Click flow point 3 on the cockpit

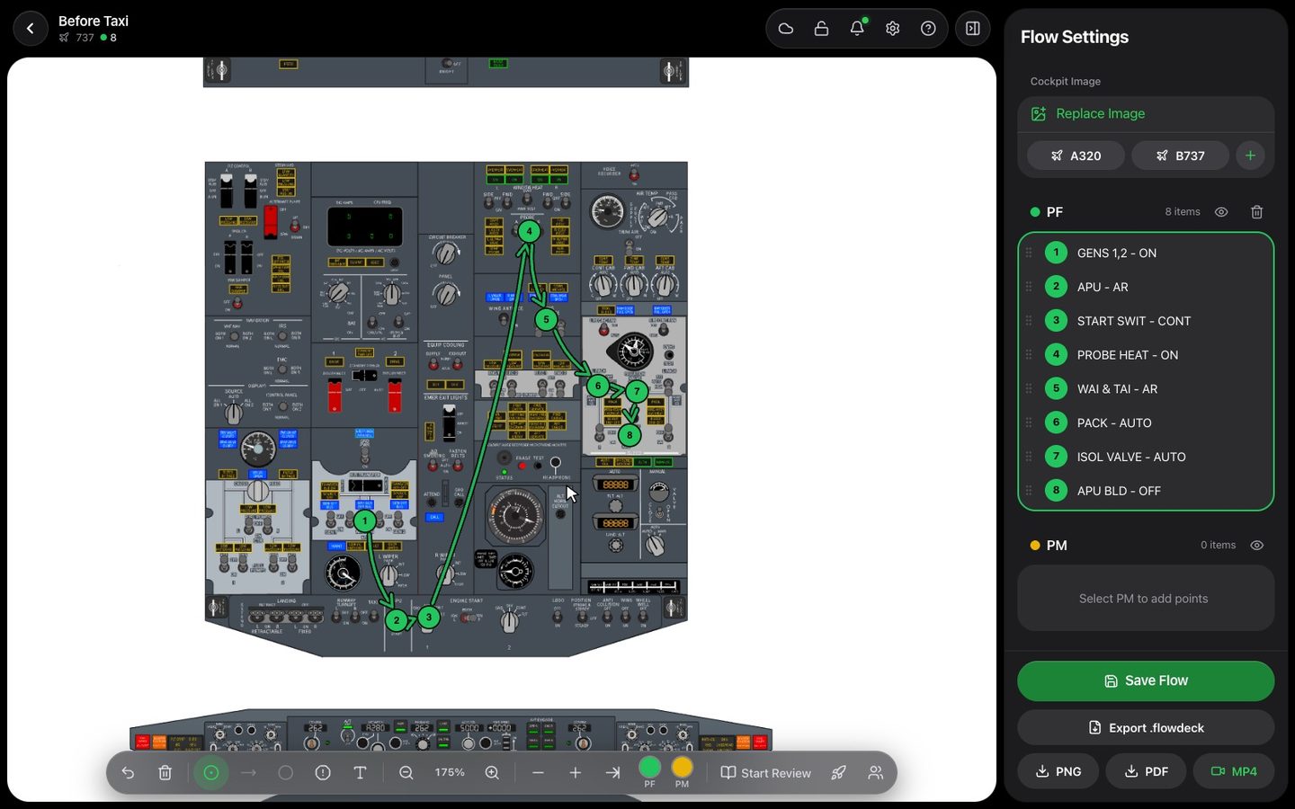click(x=429, y=618)
